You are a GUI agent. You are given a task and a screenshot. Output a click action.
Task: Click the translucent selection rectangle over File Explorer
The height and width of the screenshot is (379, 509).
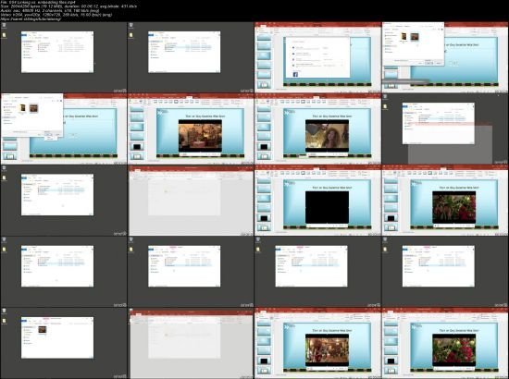[450, 143]
